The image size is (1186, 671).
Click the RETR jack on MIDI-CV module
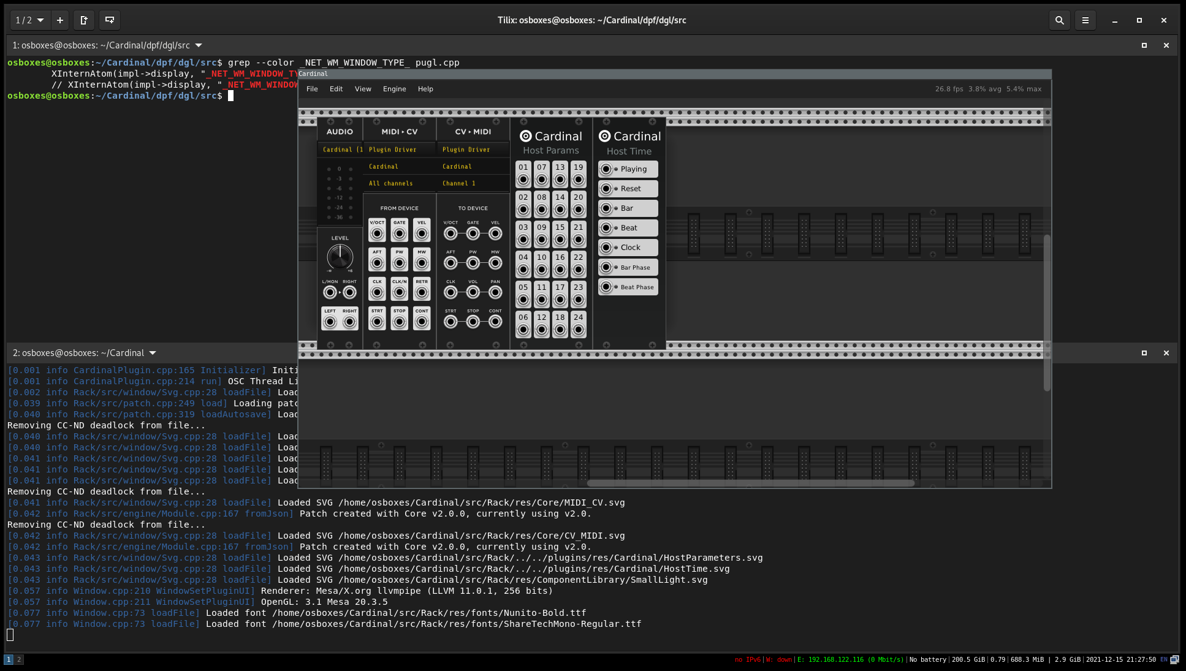pos(422,292)
